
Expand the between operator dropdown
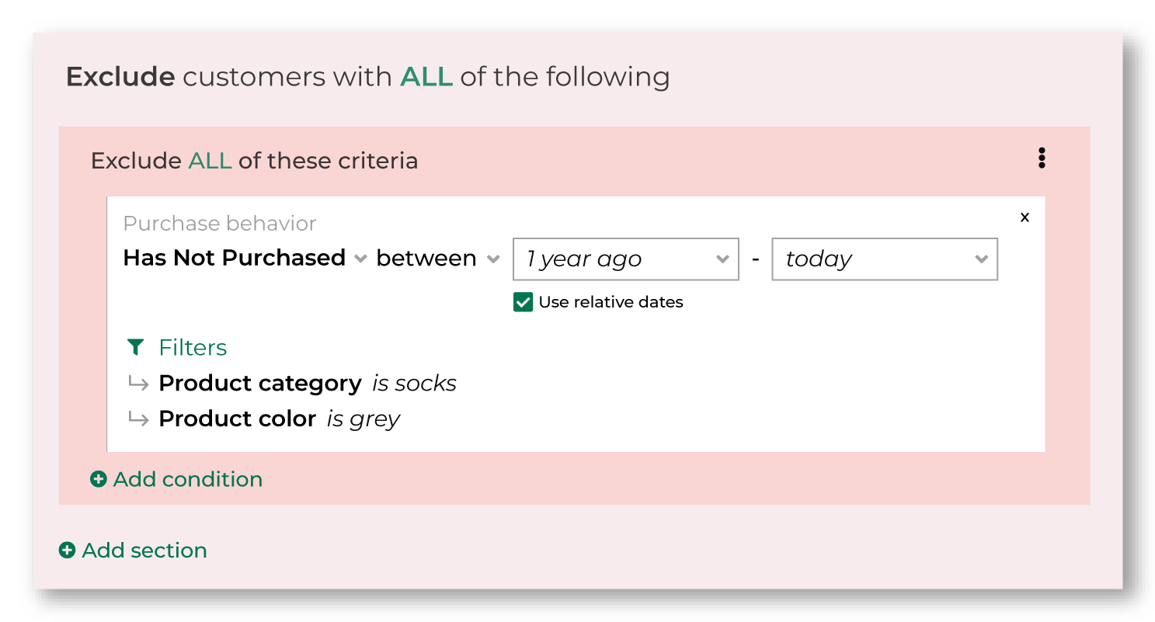tap(438, 258)
